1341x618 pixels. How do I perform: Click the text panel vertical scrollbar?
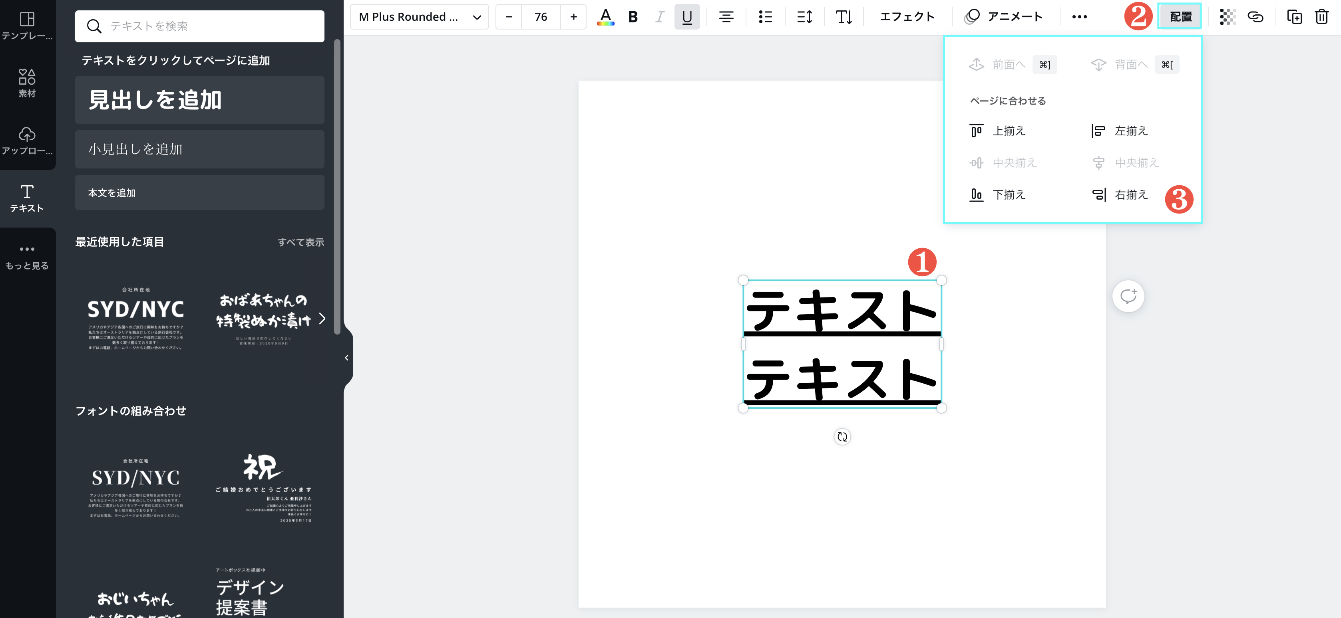337,187
